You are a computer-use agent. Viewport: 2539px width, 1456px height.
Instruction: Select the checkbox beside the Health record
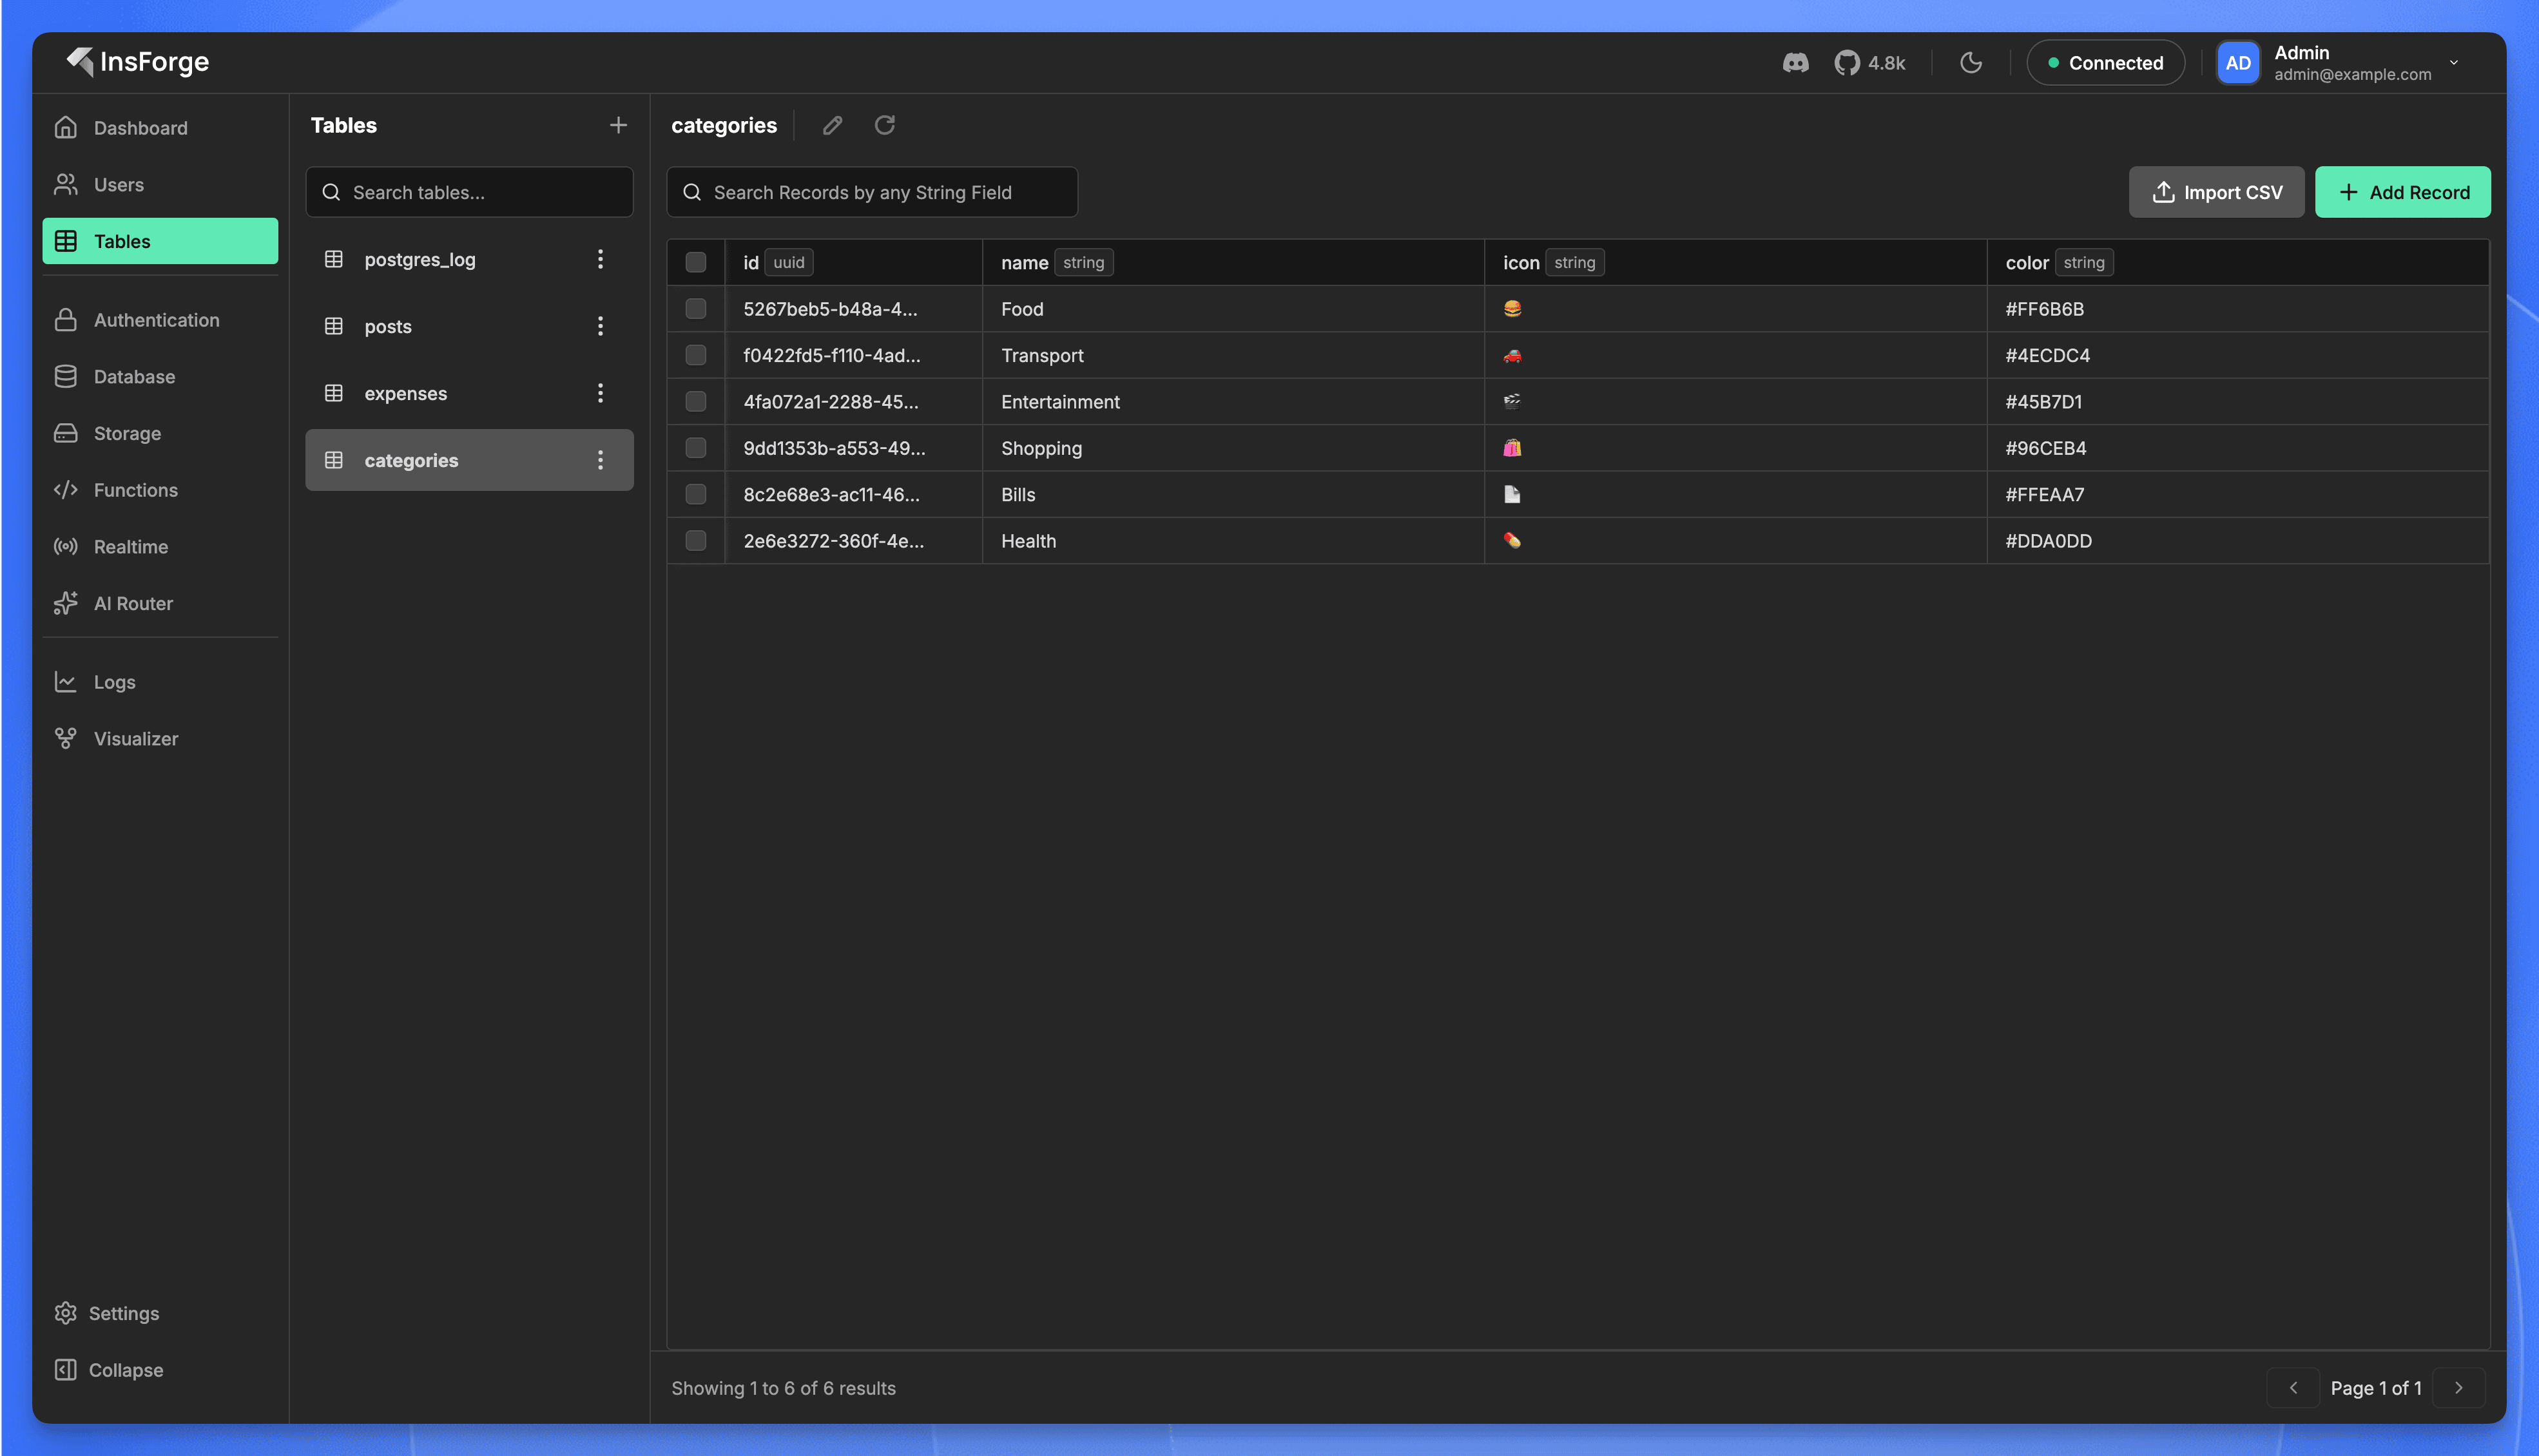[x=696, y=541]
